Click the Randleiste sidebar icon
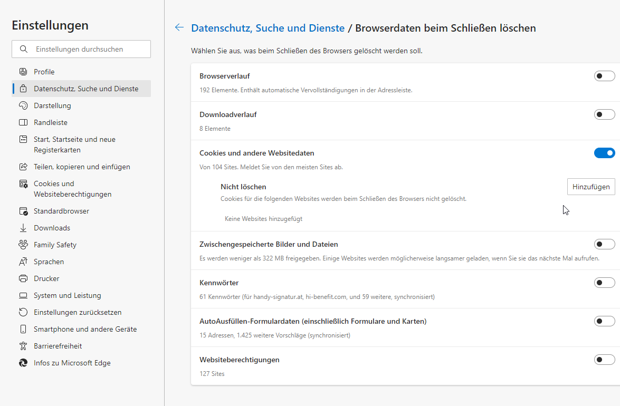This screenshot has height=406, width=620. (x=23, y=122)
